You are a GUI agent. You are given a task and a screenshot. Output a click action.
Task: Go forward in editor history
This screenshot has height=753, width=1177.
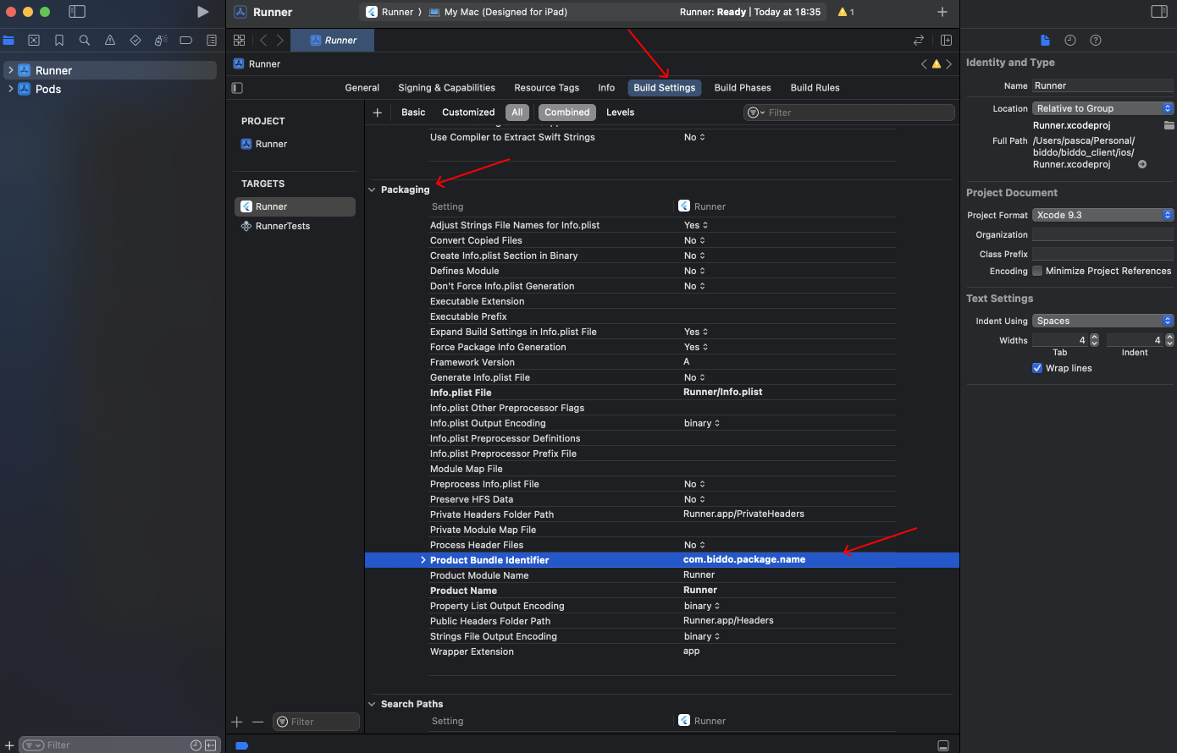[279, 40]
